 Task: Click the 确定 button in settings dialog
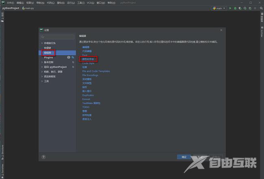[184, 157]
